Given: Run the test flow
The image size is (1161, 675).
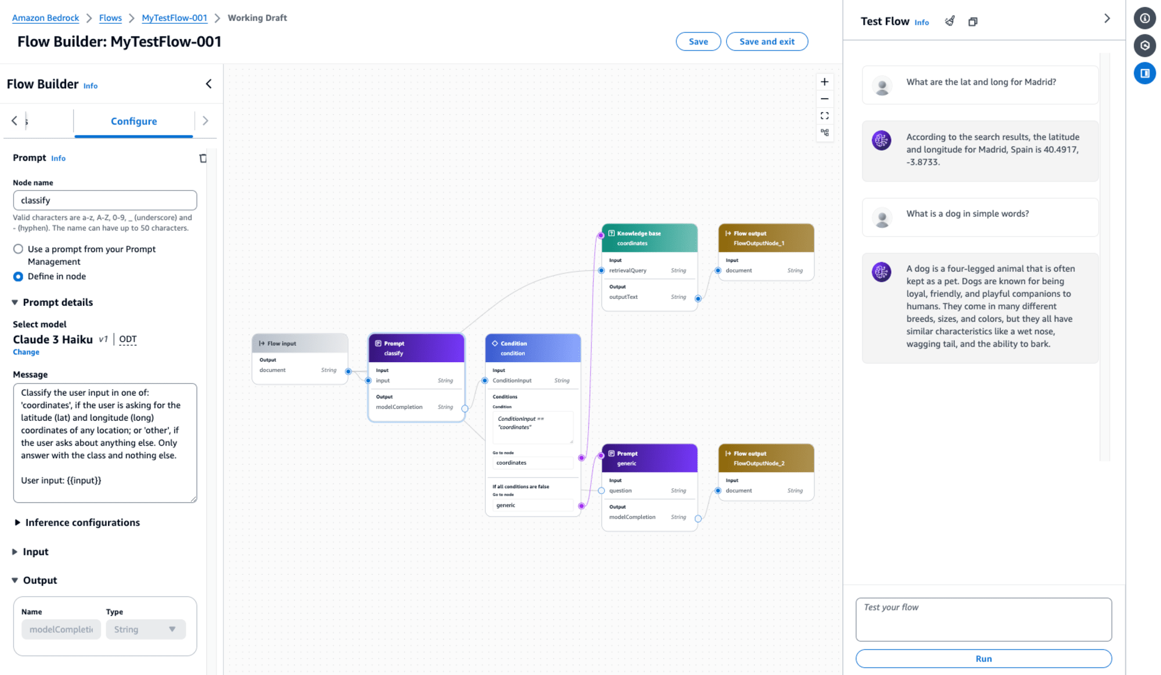Looking at the screenshot, I should [983, 659].
